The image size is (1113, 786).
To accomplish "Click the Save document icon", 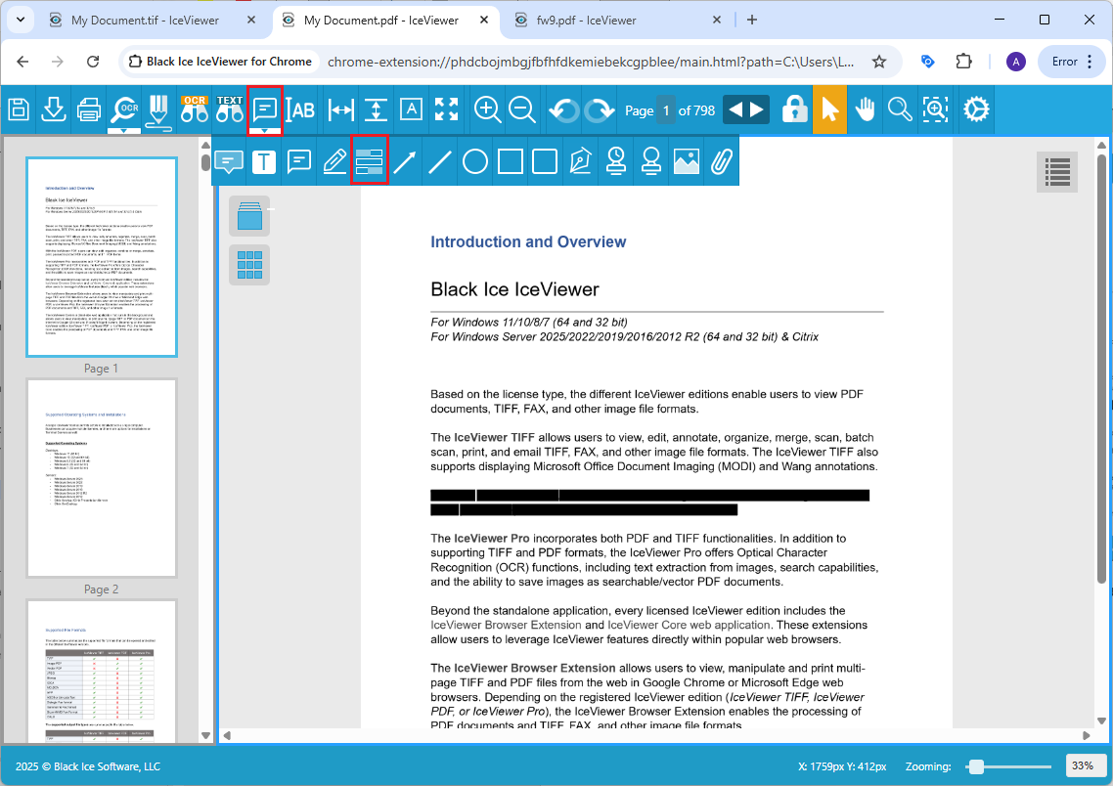I will (19, 109).
